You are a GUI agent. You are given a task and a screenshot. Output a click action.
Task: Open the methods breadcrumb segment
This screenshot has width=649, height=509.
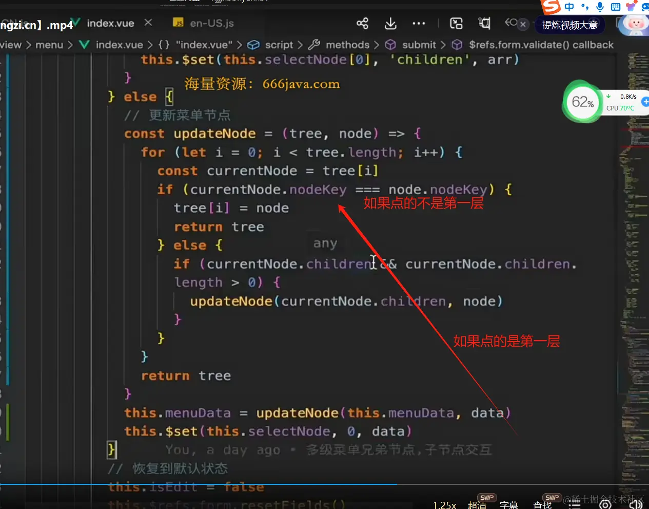[347, 45]
